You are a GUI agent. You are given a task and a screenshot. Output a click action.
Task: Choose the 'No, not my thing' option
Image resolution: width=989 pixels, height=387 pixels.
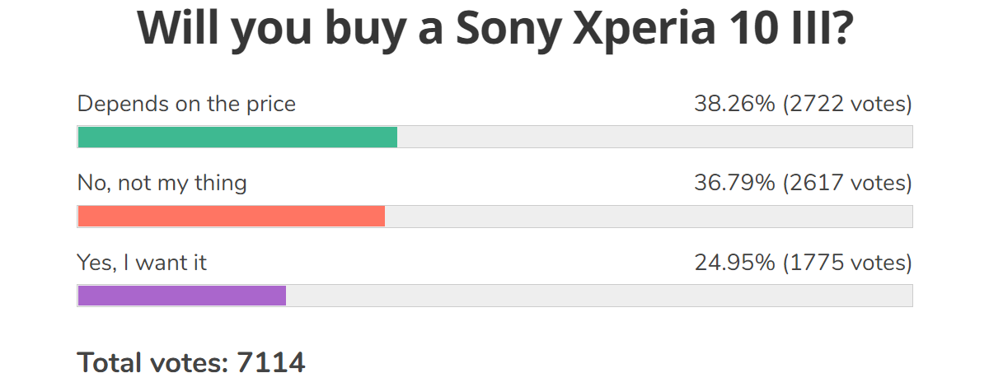pyautogui.click(x=162, y=183)
